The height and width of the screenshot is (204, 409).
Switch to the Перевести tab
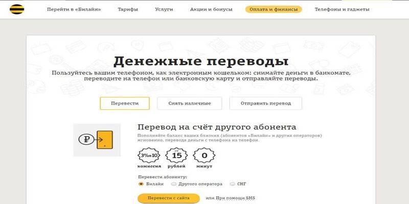tap(125, 103)
